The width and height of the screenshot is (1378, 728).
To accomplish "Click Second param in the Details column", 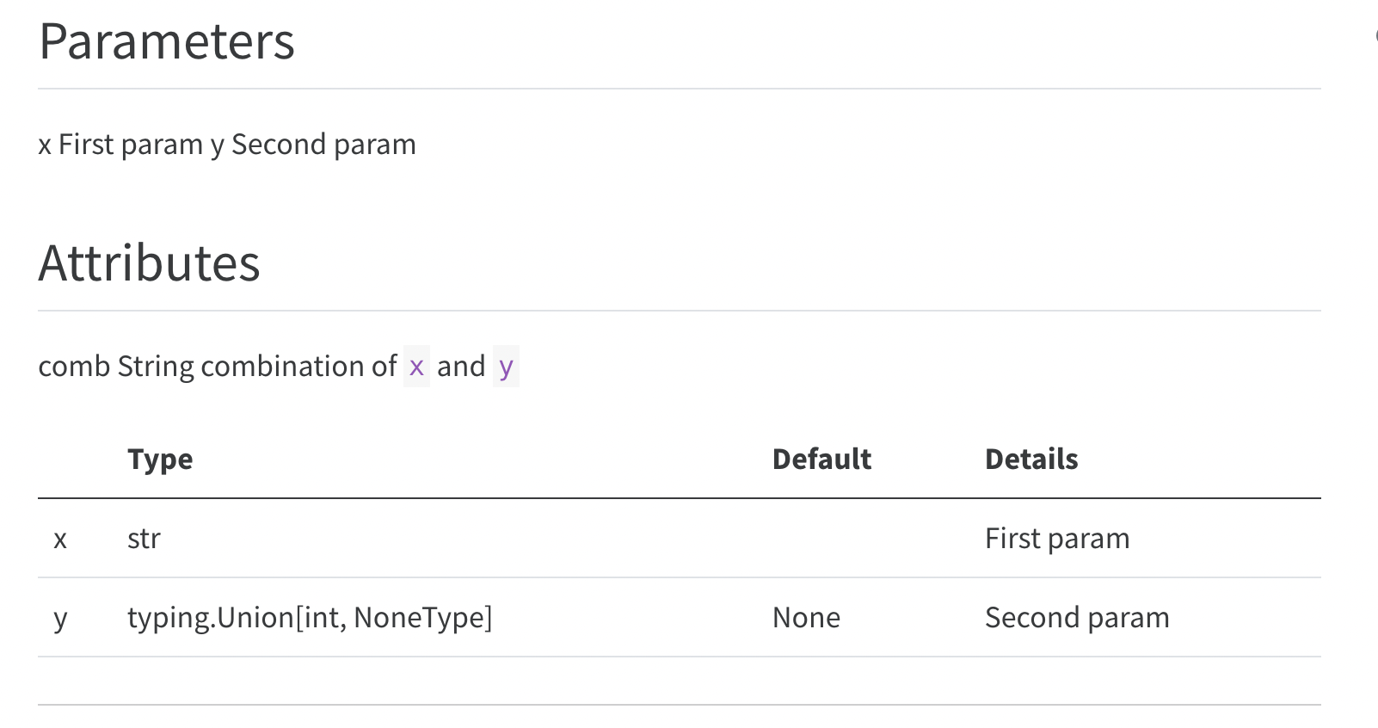I will (1076, 618).
